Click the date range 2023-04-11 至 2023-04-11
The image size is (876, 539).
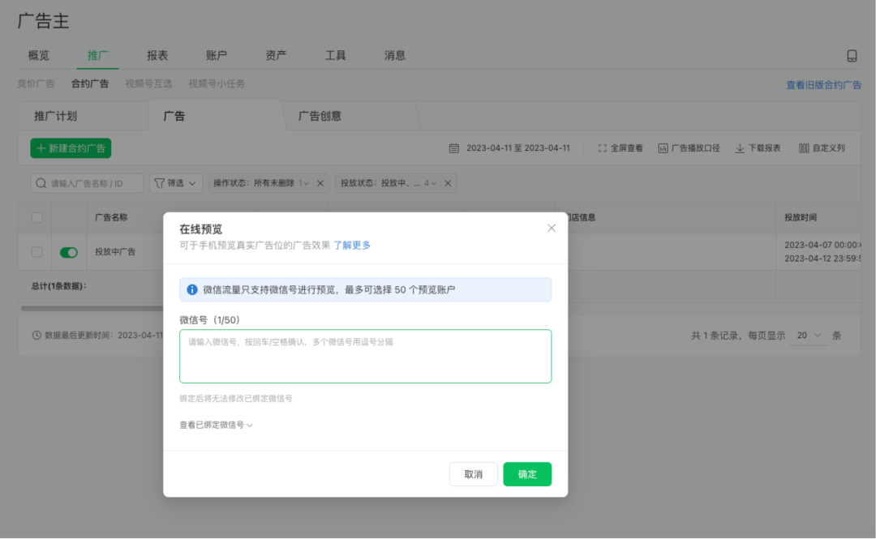(517, 148)
